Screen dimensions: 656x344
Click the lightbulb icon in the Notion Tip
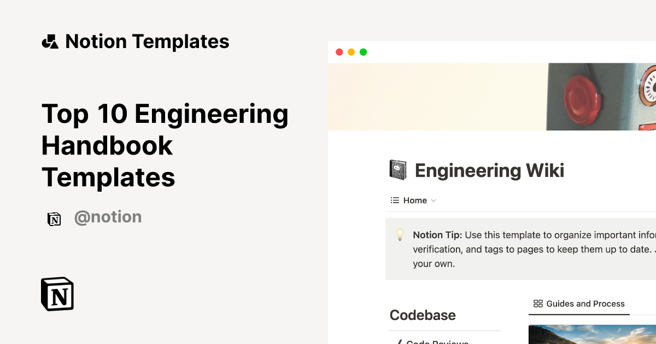[x=400, y=235]
